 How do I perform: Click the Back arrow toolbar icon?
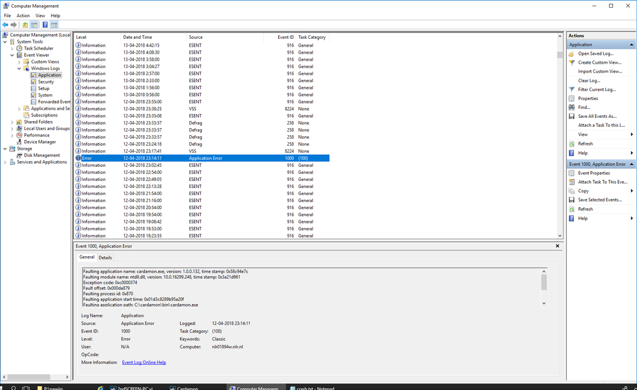tap(5, 25)
